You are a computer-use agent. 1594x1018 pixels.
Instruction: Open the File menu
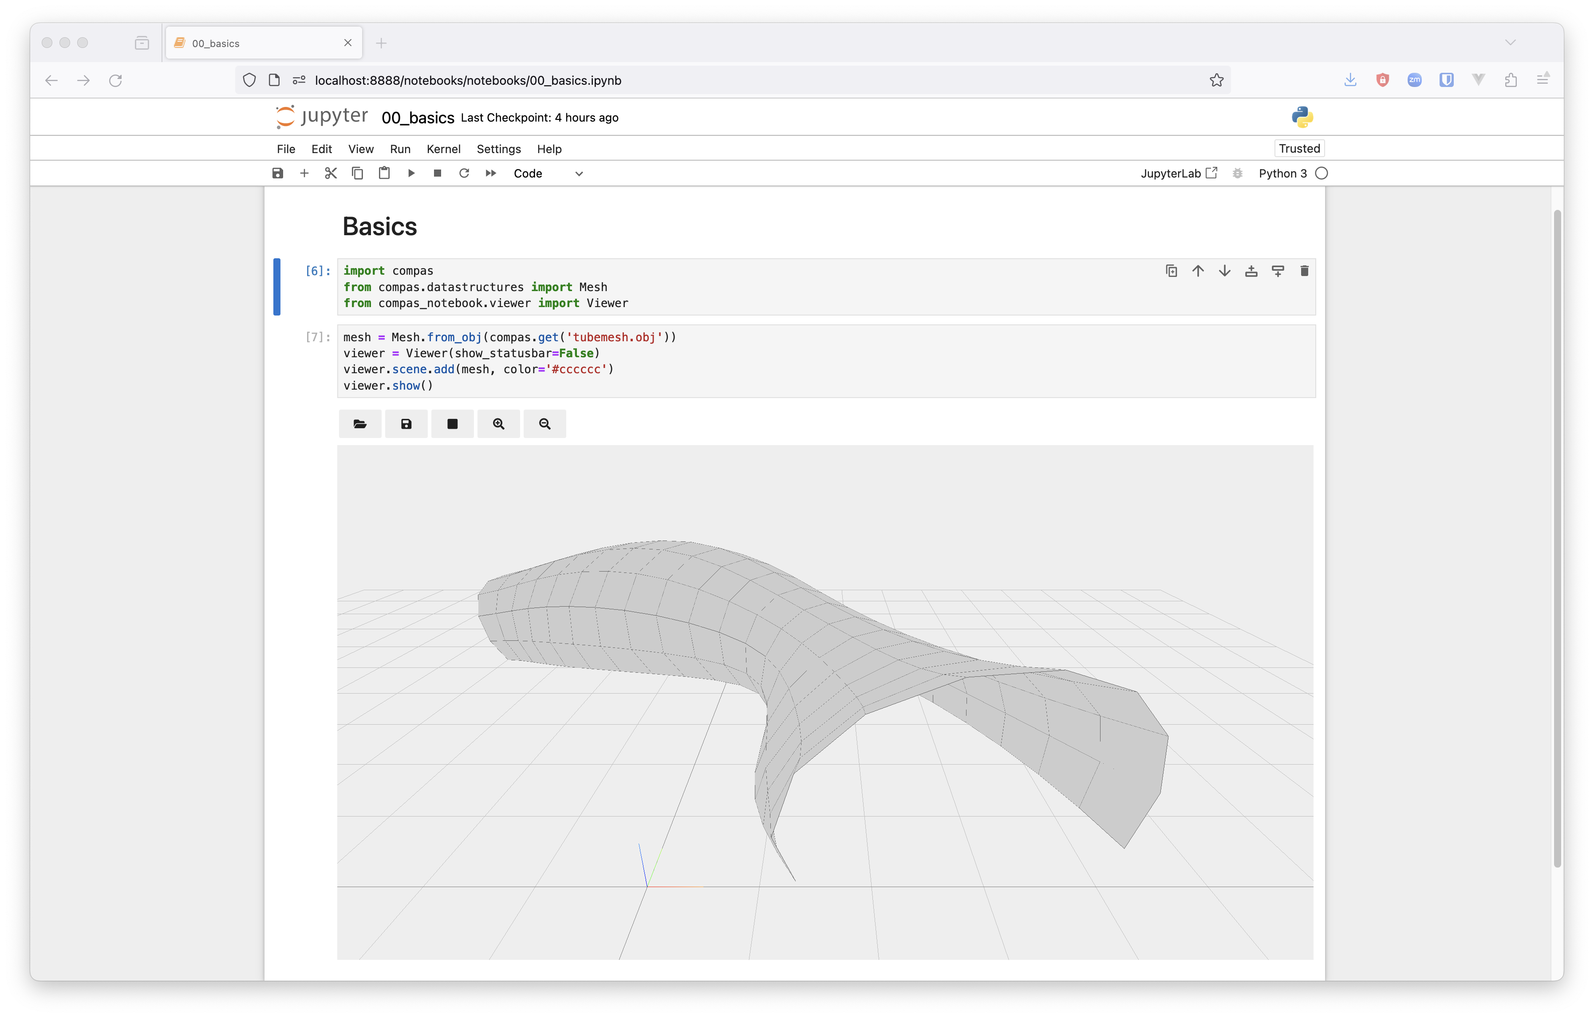286,149
